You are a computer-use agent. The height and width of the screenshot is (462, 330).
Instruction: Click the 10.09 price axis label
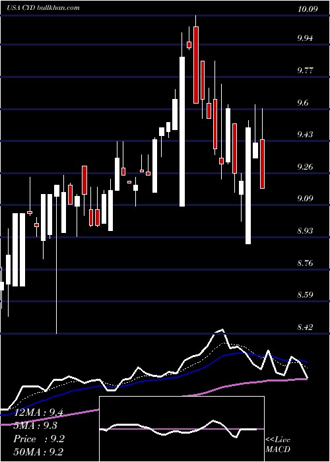coord(308,9)
